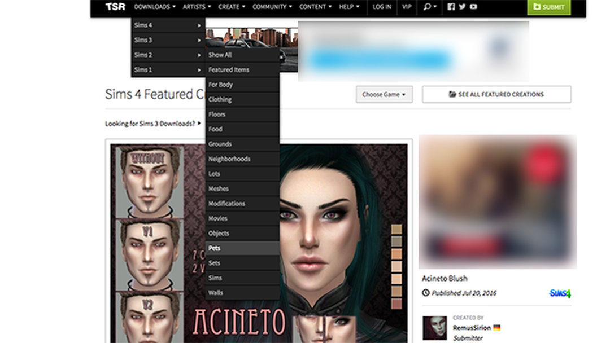The width and height of the screenshot is (610, 343).
Task: Open the Acineto Blush title link
Action: tap(445, 278)
